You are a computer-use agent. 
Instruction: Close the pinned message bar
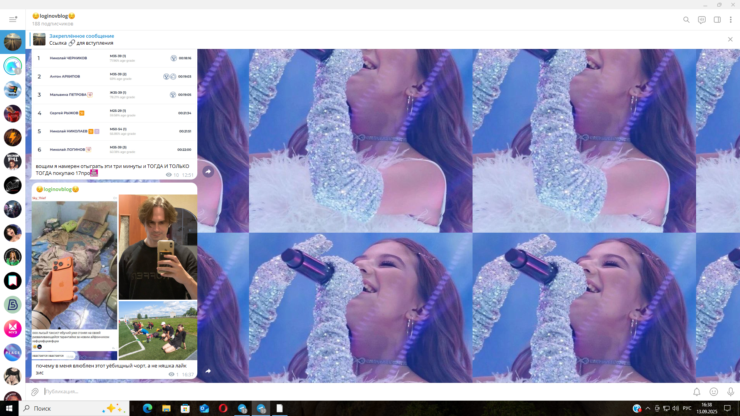point(730,39)
